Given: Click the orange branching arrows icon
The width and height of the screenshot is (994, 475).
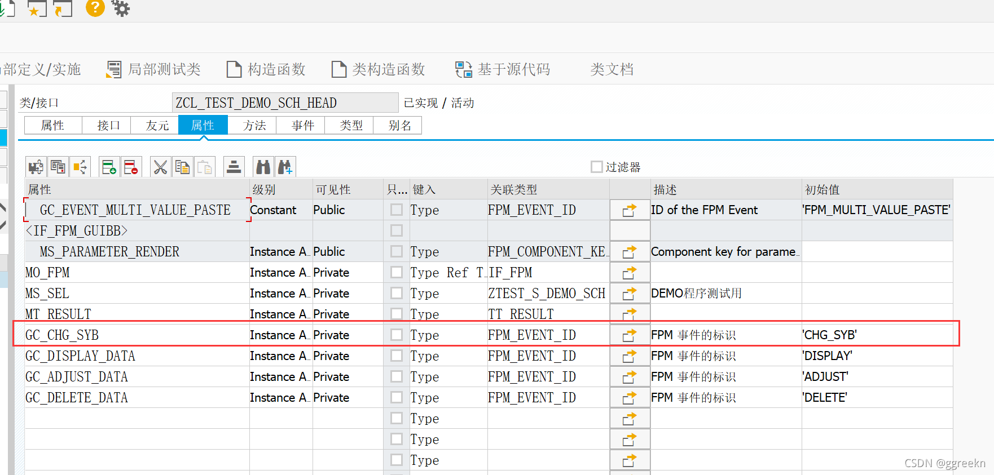Looking at the screenshot, I should (x=80, y=167).
